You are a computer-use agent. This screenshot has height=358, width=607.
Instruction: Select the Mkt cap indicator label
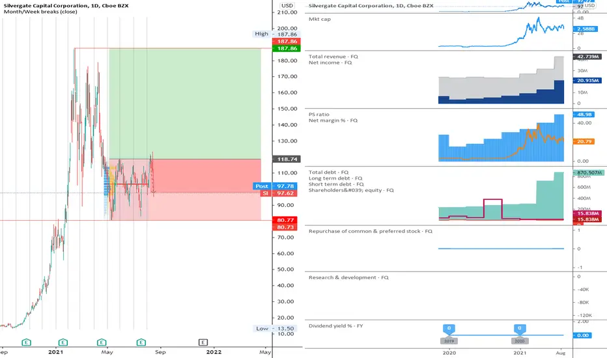(x=320, y=19)
